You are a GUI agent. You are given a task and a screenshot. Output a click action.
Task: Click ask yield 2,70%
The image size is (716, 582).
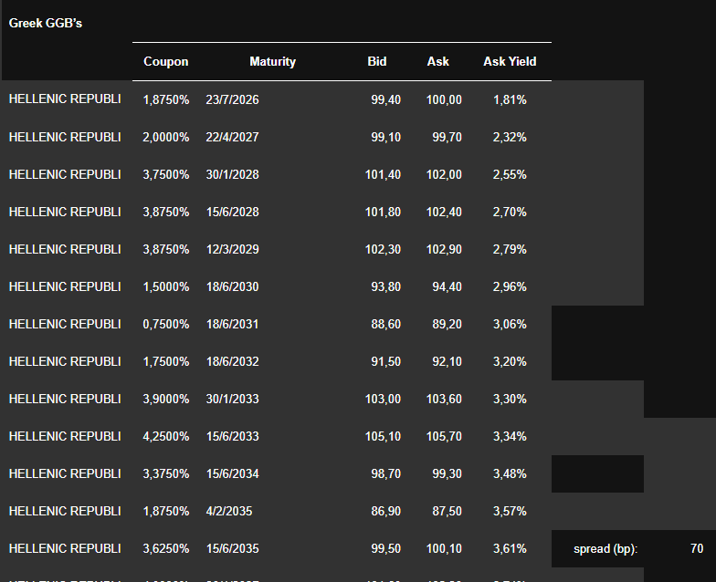tap(510, 212)
